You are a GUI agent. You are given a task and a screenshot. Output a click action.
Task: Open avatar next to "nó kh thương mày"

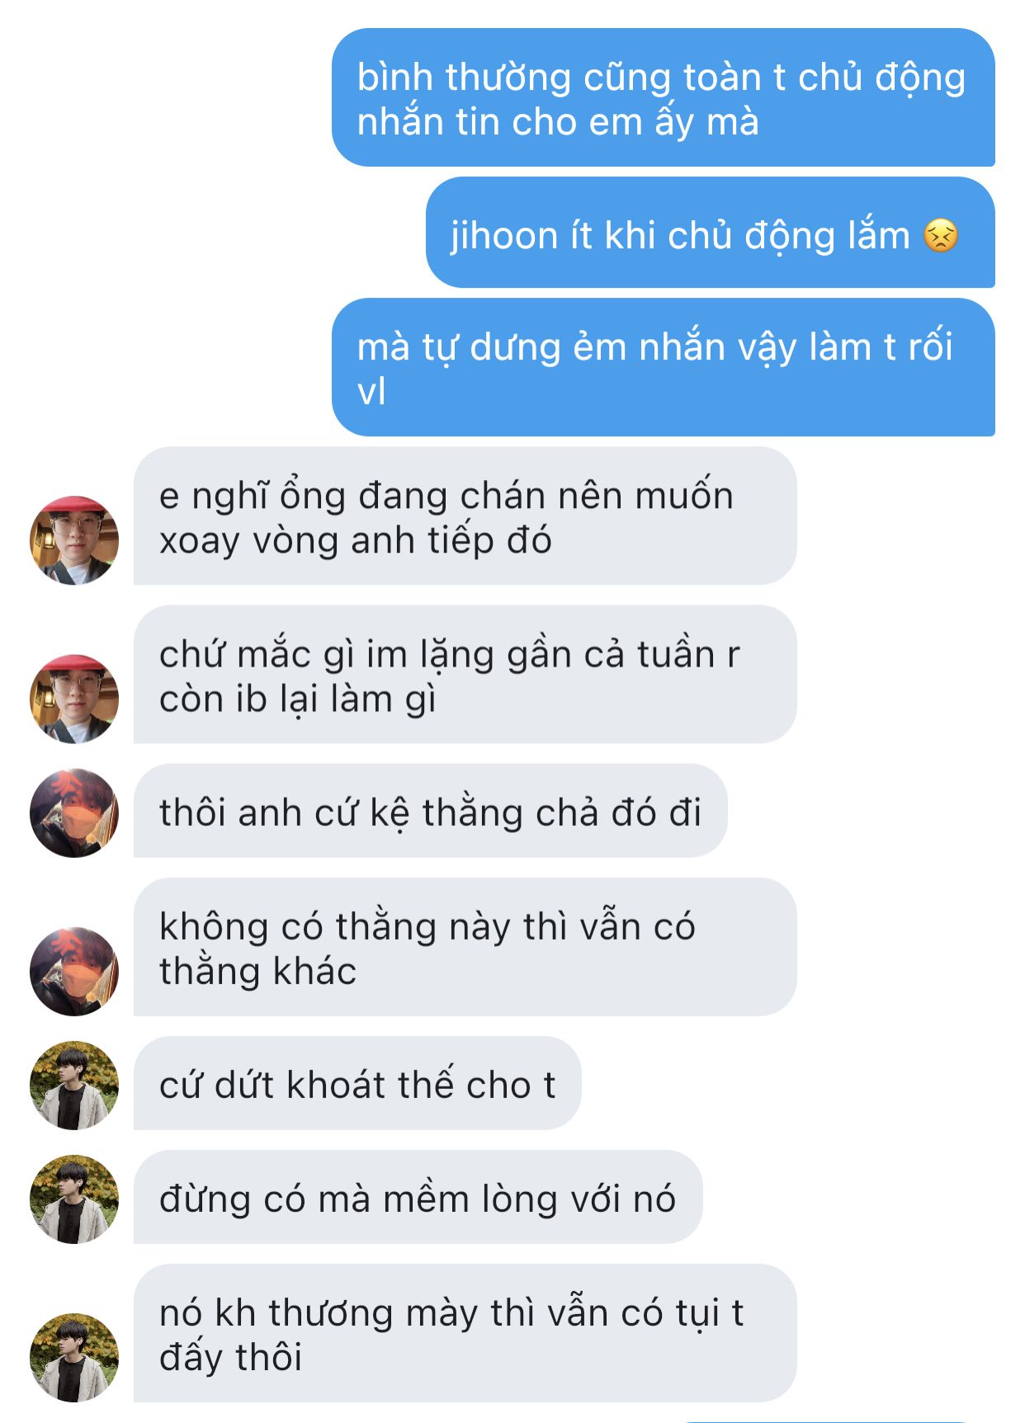[74, 1357]
